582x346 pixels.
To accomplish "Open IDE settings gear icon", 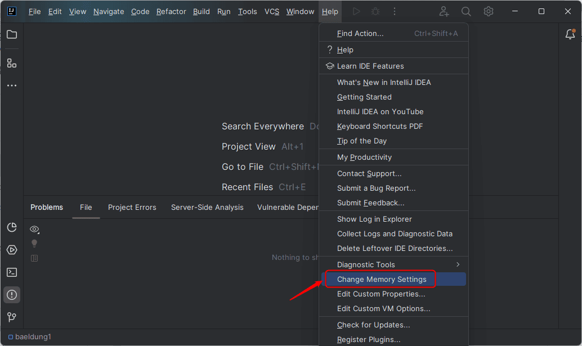I will 489,11.
